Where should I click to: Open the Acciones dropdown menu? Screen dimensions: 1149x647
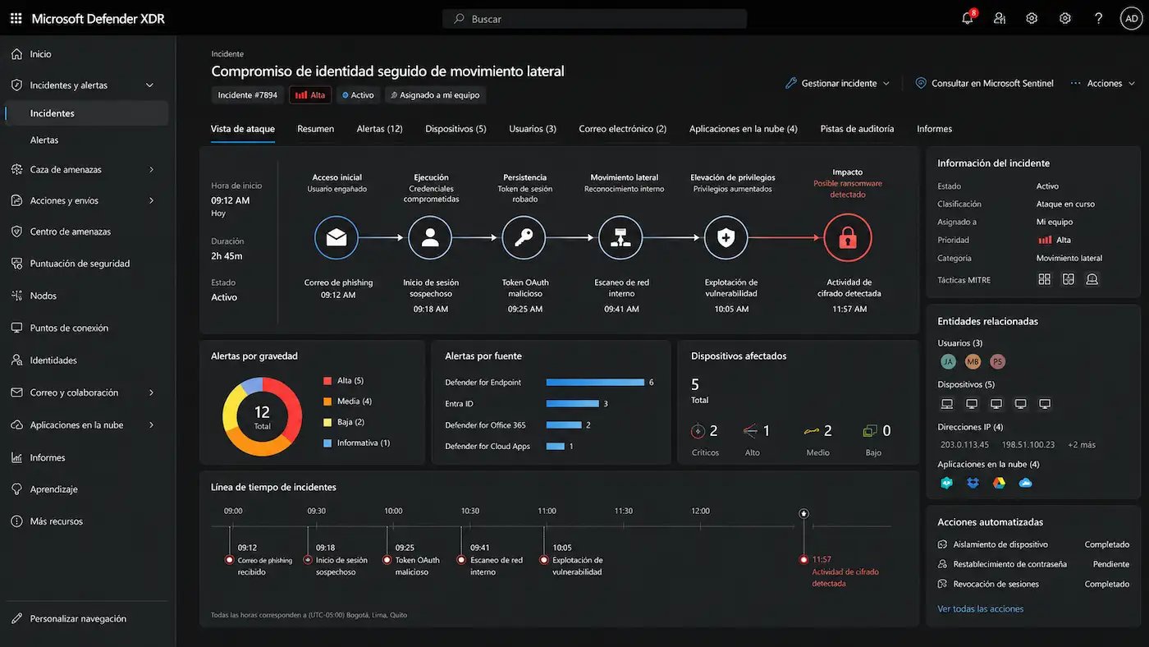[1103, 84]
